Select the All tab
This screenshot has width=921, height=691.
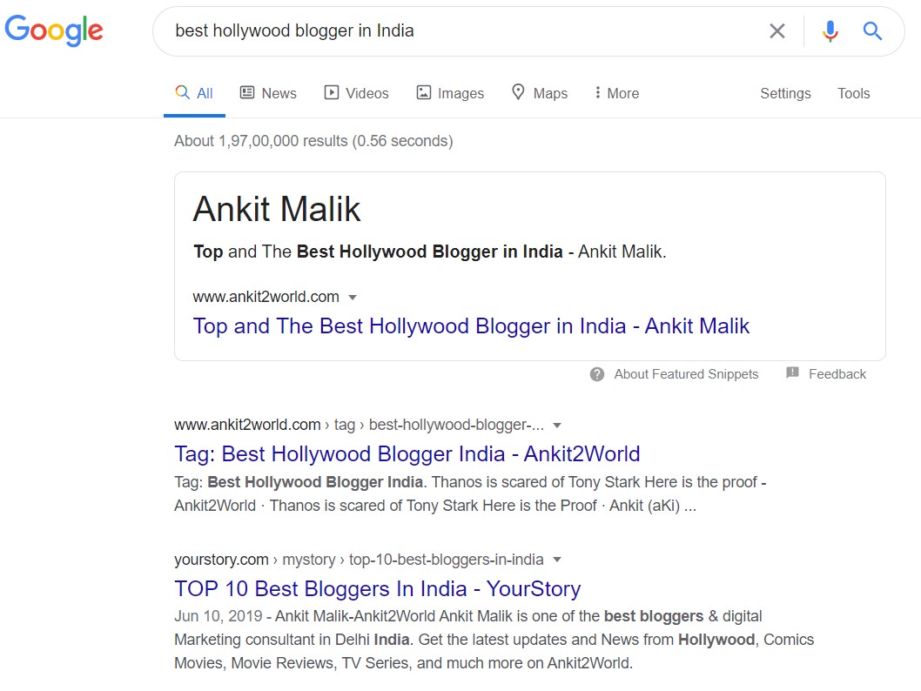pos(194,93)
